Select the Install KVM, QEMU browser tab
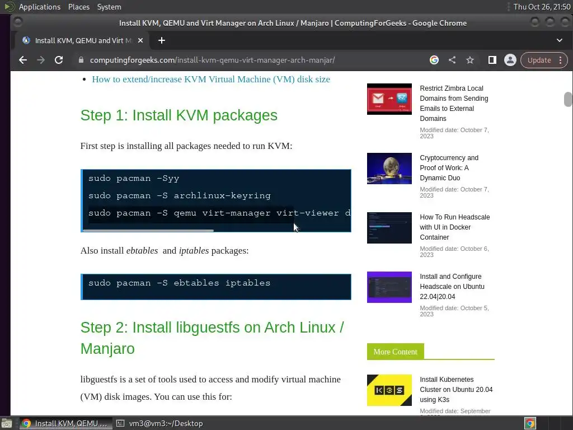 82,40
